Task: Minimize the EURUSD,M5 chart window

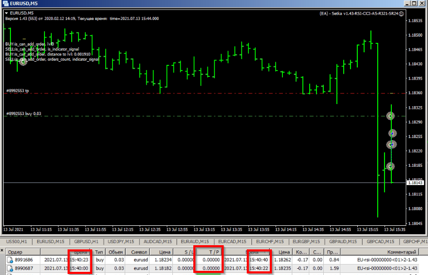Action: pos(407,3)
